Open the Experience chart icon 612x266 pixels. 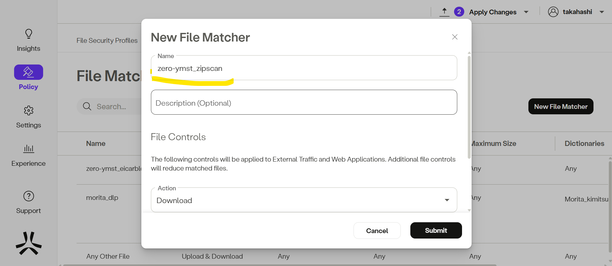point(28,149)
